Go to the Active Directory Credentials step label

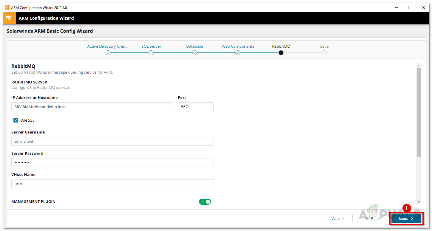point(108,46)
